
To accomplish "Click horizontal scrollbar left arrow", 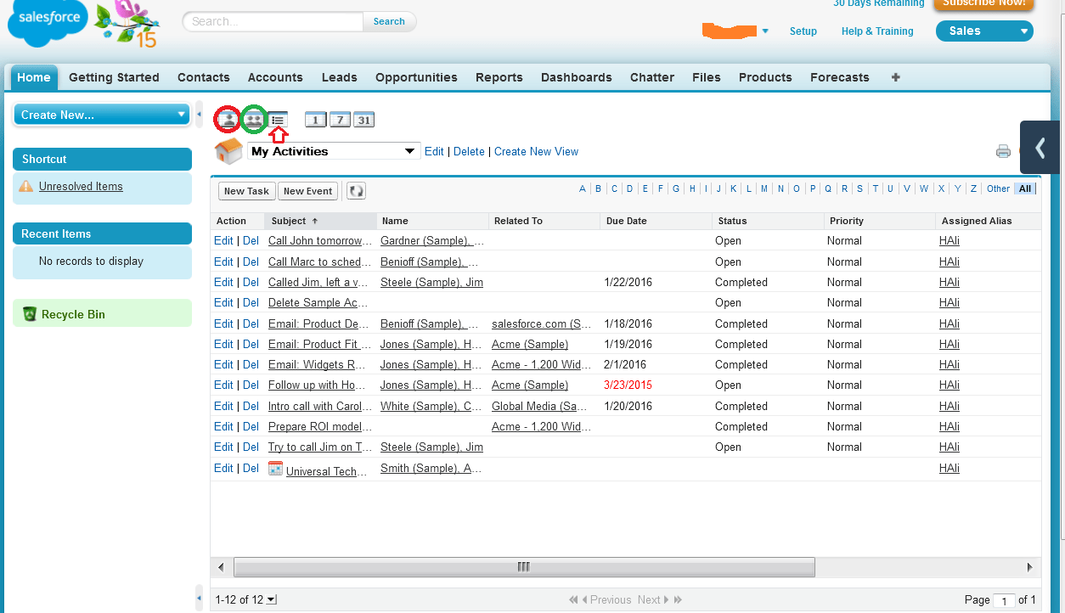I will [221, 567].
